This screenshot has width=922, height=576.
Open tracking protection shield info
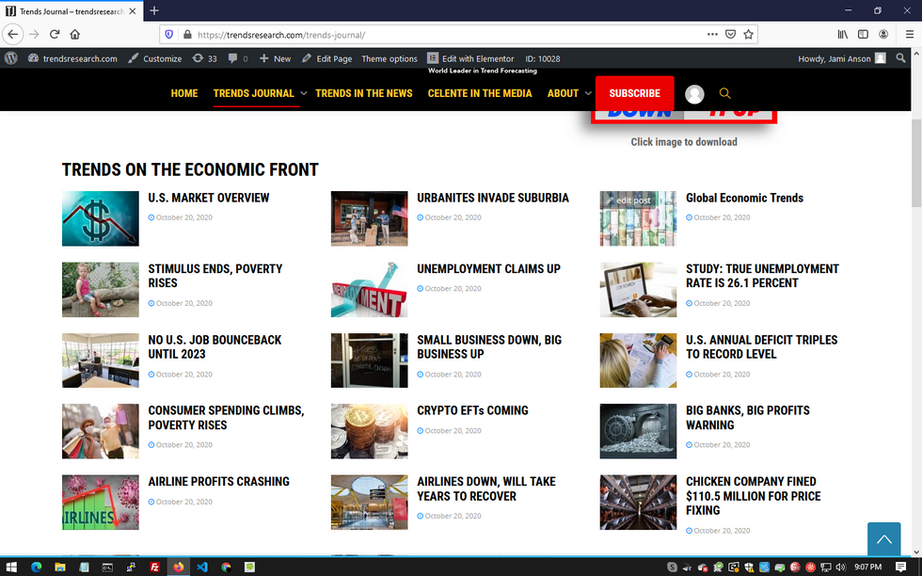[169, 34]
